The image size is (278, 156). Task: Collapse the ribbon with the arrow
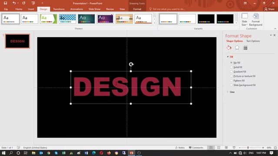pos(275,29)
